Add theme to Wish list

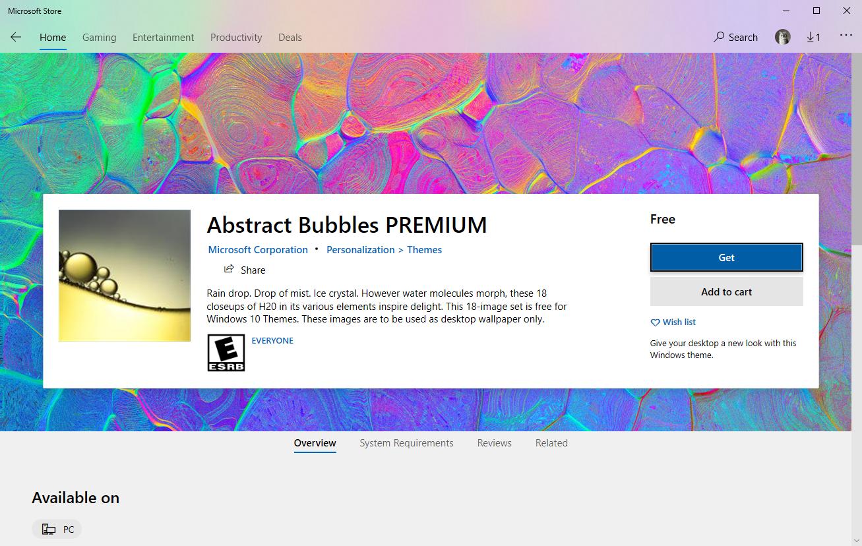(673, 322)
